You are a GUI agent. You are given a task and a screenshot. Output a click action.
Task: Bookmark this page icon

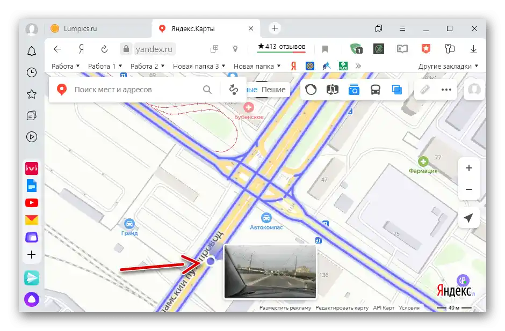[325, 49]
